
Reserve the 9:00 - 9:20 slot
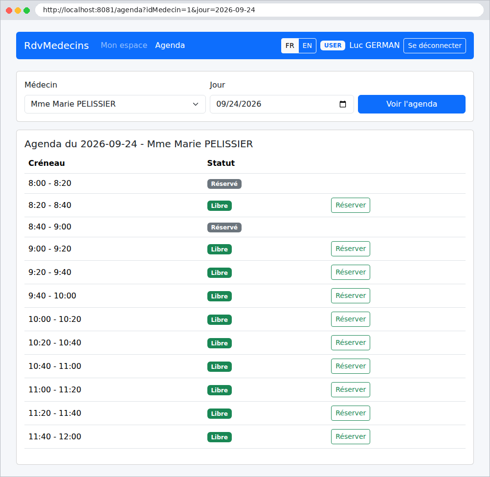(351, 249)
